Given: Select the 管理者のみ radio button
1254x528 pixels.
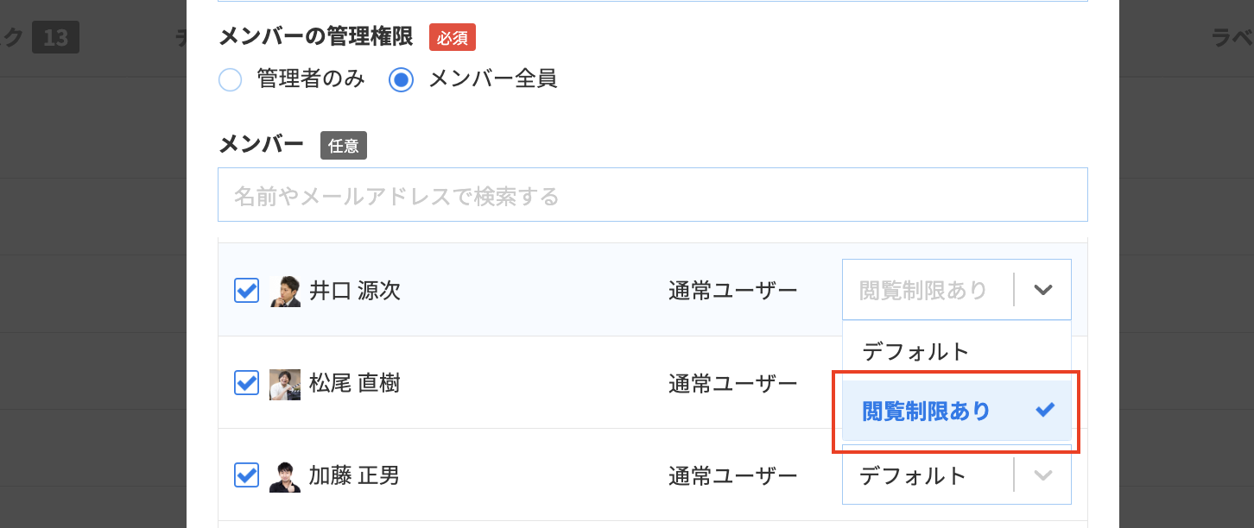Looking at the screenshot, I should [x=230, y=80].
